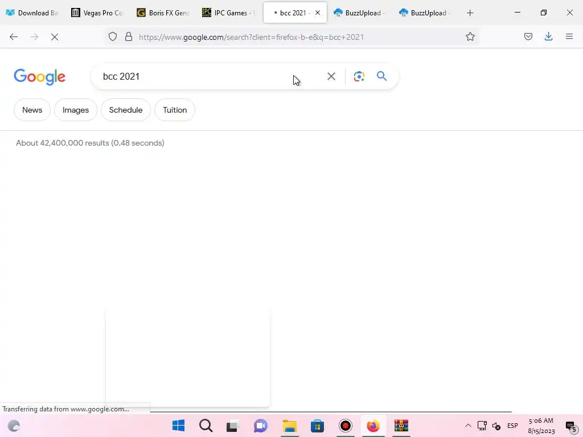Image resolution: width=583 pixels, height=437 pixels.
Task: Open Windows Start menu
Action: (178, 426)
